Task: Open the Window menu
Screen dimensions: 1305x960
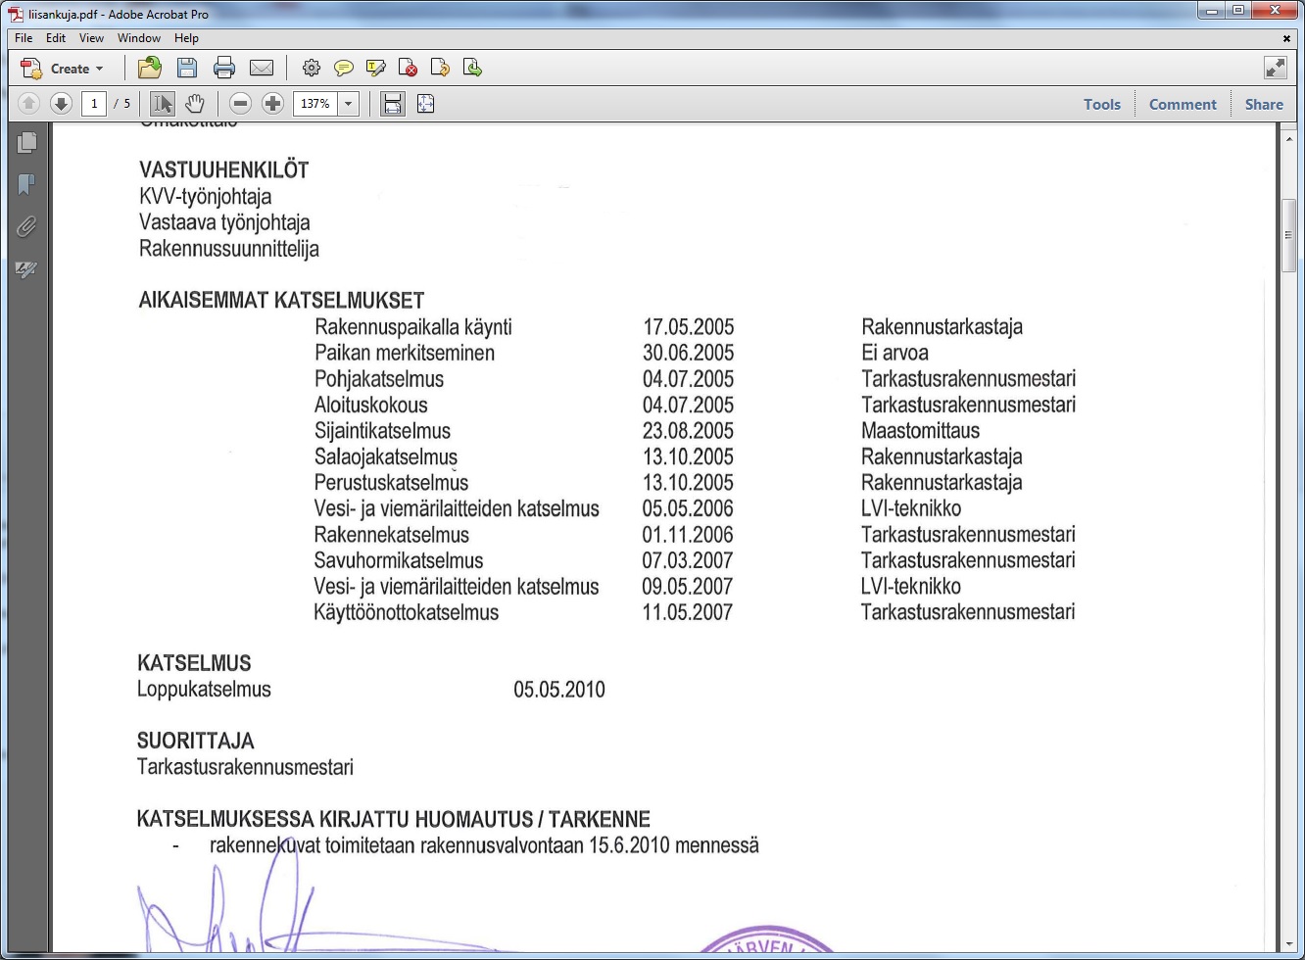Action: pyautogui.click(x=138, y=38)
